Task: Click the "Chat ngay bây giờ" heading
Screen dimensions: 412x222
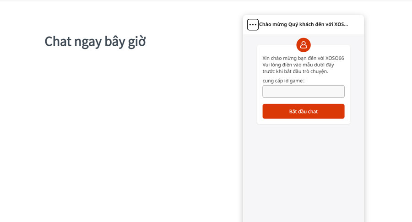Action: point(95,42)
